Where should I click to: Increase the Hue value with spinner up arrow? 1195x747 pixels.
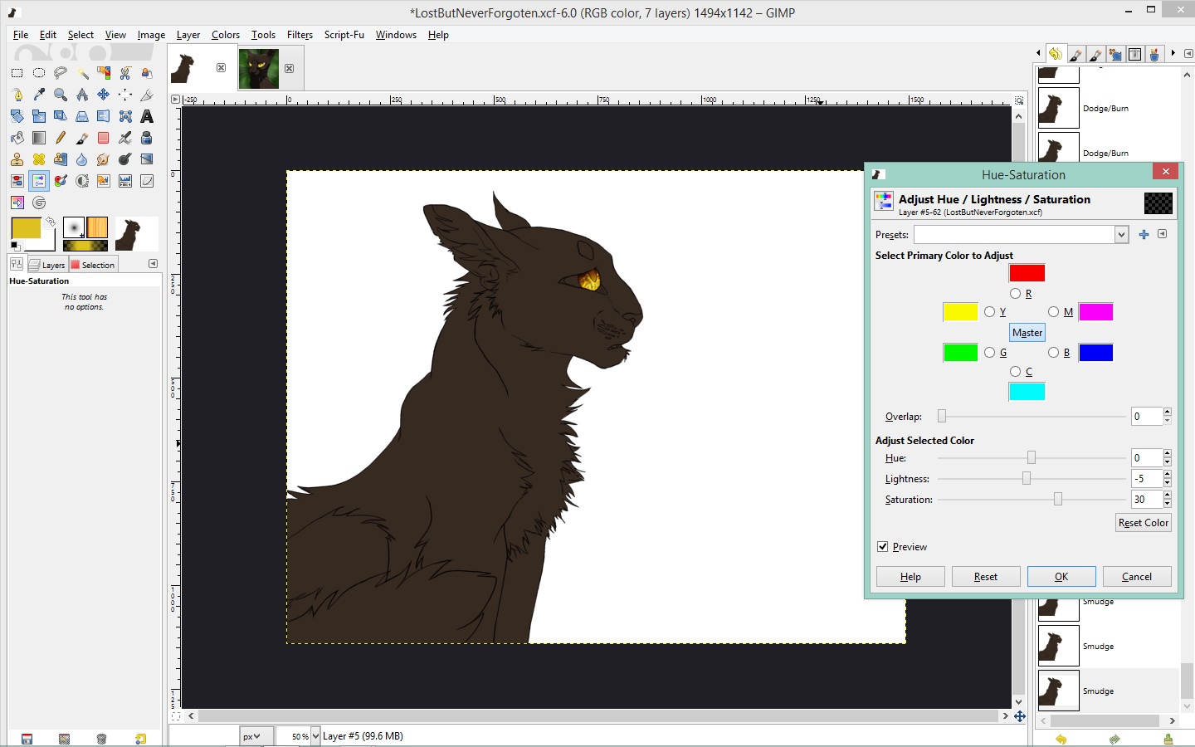tap(1167, 454)
